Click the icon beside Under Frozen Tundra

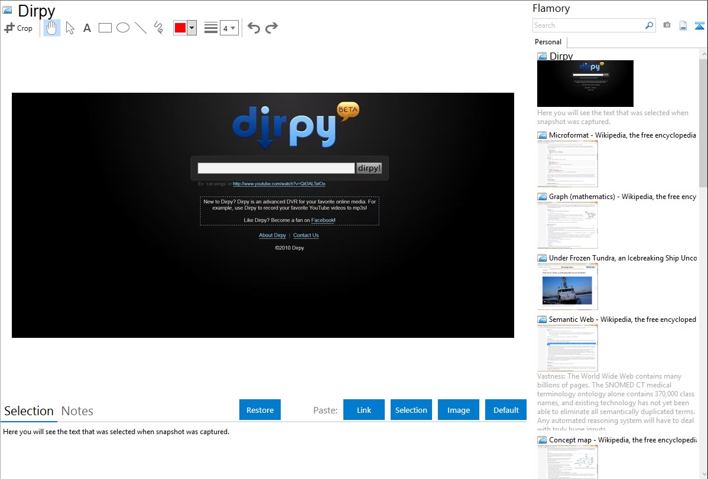pos(542,258)
